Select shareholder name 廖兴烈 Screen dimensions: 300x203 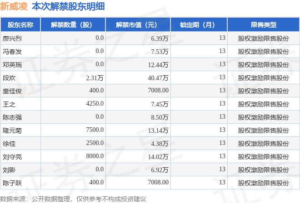coord(12,39)
